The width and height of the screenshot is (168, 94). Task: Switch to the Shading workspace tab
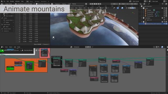[37, 2]
